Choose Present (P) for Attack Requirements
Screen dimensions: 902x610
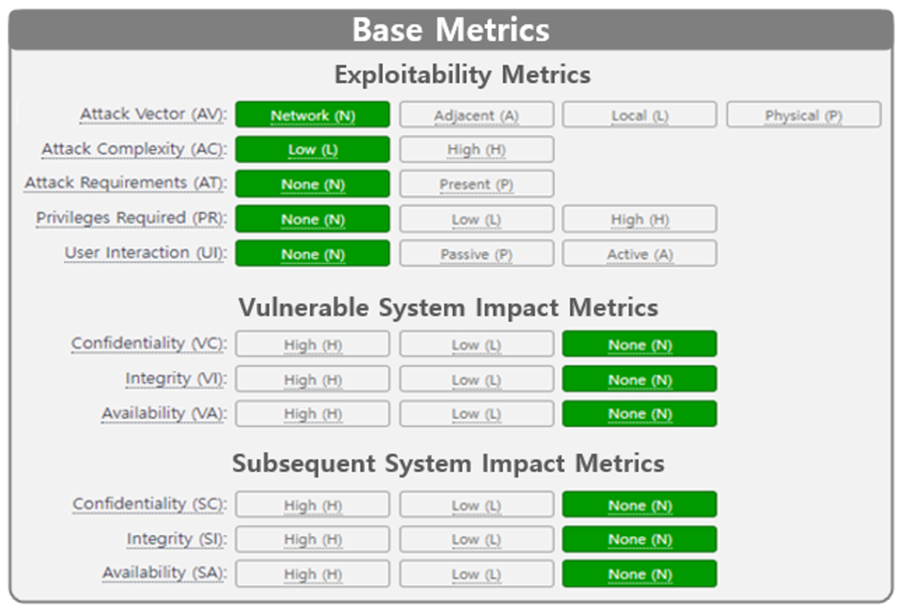click(477, 184)
